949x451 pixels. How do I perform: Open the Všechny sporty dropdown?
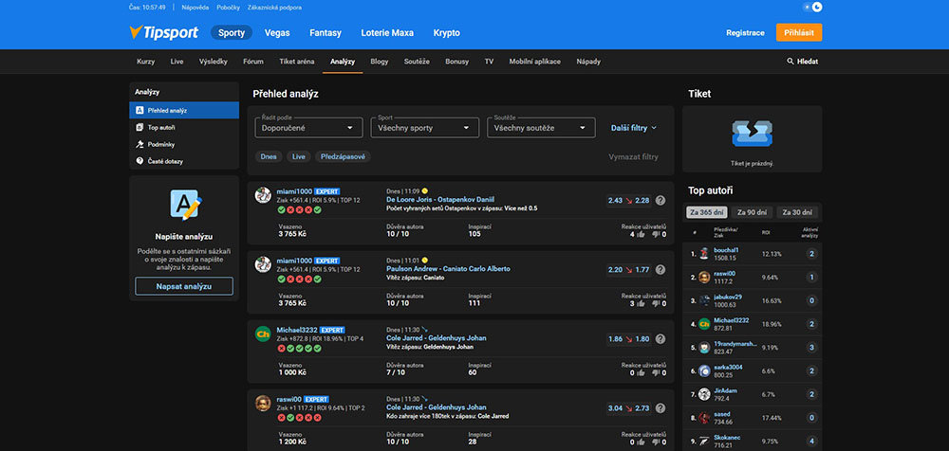point(425,127)
